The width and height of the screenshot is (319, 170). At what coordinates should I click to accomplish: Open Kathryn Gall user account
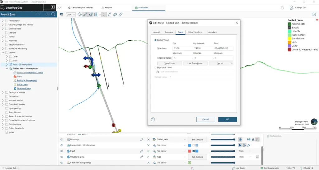pos(298,7)
